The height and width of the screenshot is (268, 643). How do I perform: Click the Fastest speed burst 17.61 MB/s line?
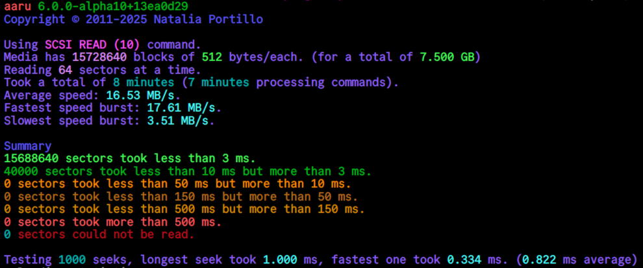(x=113, y=108)
